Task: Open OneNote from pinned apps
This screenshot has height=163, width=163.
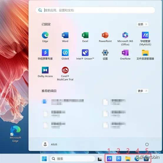Action: (x=125, y=54)
